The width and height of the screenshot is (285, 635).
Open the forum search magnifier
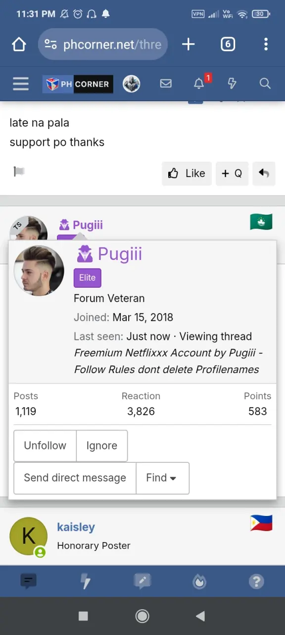(x=265, y=84)
